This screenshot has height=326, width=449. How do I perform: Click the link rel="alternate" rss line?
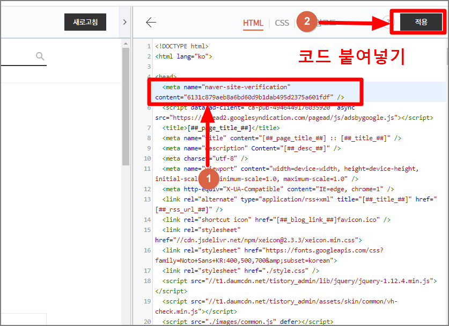(x=299, y=199)
